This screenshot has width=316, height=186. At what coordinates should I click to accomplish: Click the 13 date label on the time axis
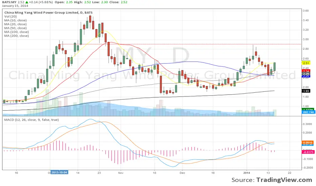point(268,173)
